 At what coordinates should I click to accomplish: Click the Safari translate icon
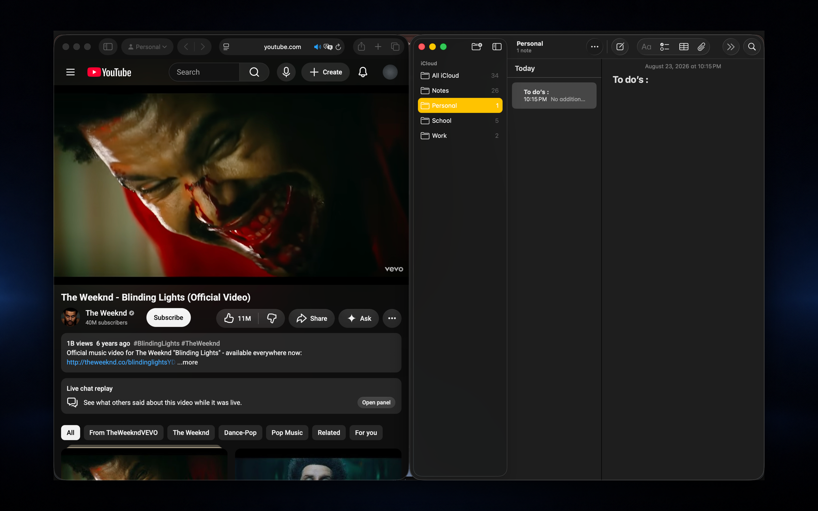point(328,47)
